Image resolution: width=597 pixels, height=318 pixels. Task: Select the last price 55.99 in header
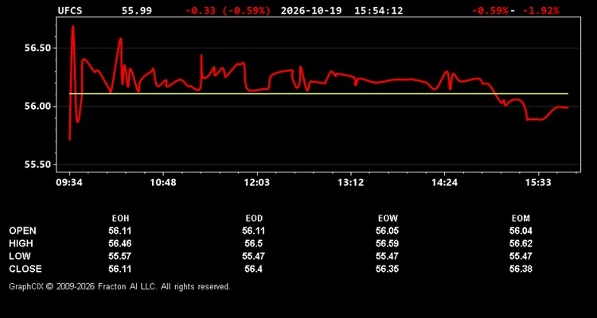[137, 10]
